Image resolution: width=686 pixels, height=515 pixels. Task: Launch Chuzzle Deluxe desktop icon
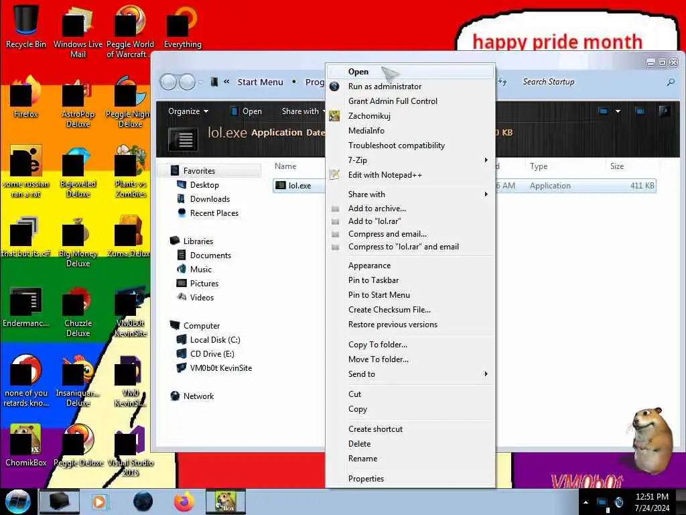78,312
